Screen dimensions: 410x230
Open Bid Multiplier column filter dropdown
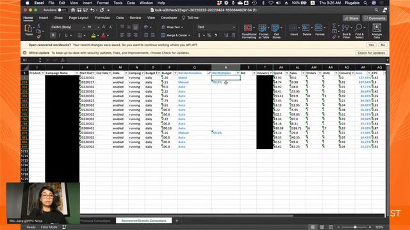click(238, 73)
